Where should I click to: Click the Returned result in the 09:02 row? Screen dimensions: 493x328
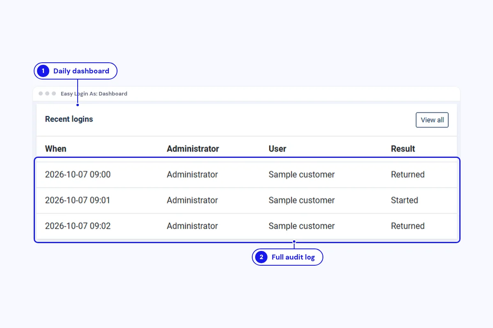click(408, 226)
